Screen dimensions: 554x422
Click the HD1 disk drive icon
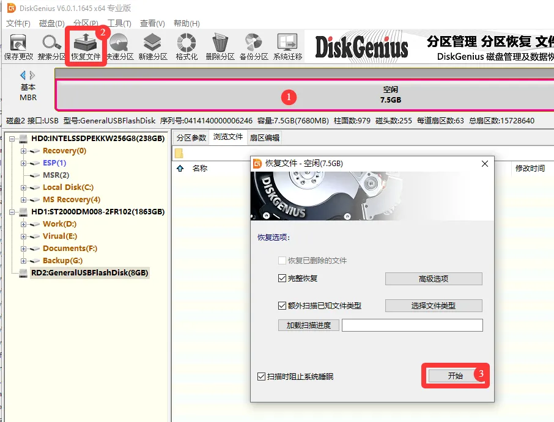coord(23,212)
